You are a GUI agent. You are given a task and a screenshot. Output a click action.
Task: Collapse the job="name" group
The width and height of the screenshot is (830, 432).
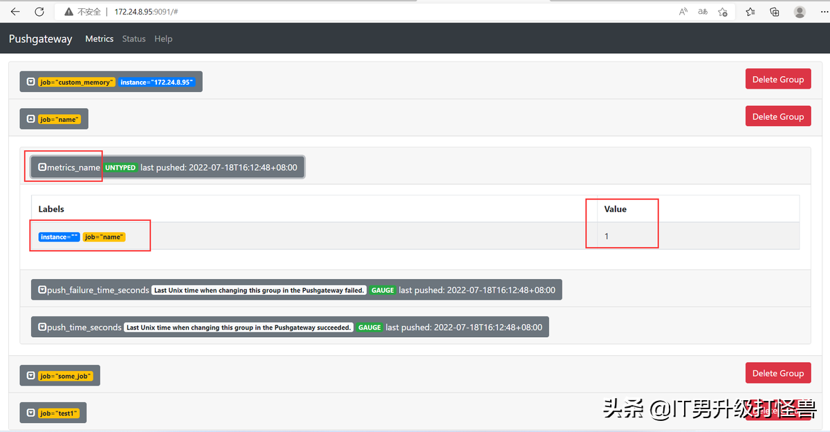(30, 119)
